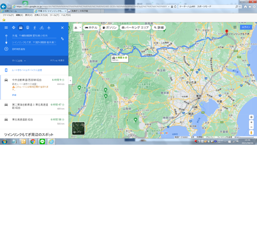Open the Google Maps hamburger menu
The width and height of the screenshot is (257, 235).
point(6,27)
